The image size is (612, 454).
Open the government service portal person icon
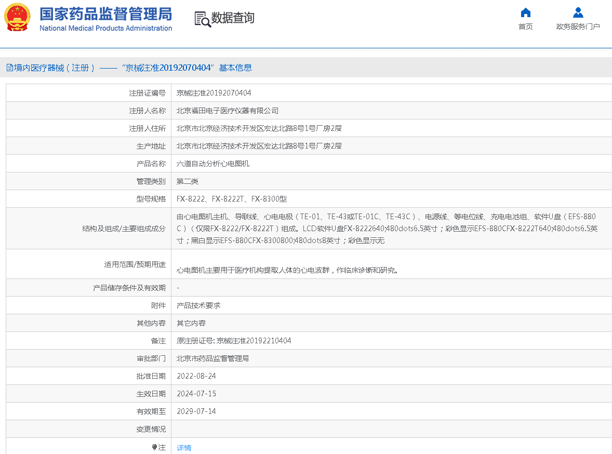[x=578, y=13]
